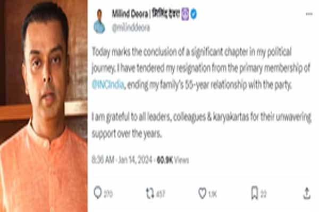
Task: Open the round profile avatar
Action: [99, 22]
